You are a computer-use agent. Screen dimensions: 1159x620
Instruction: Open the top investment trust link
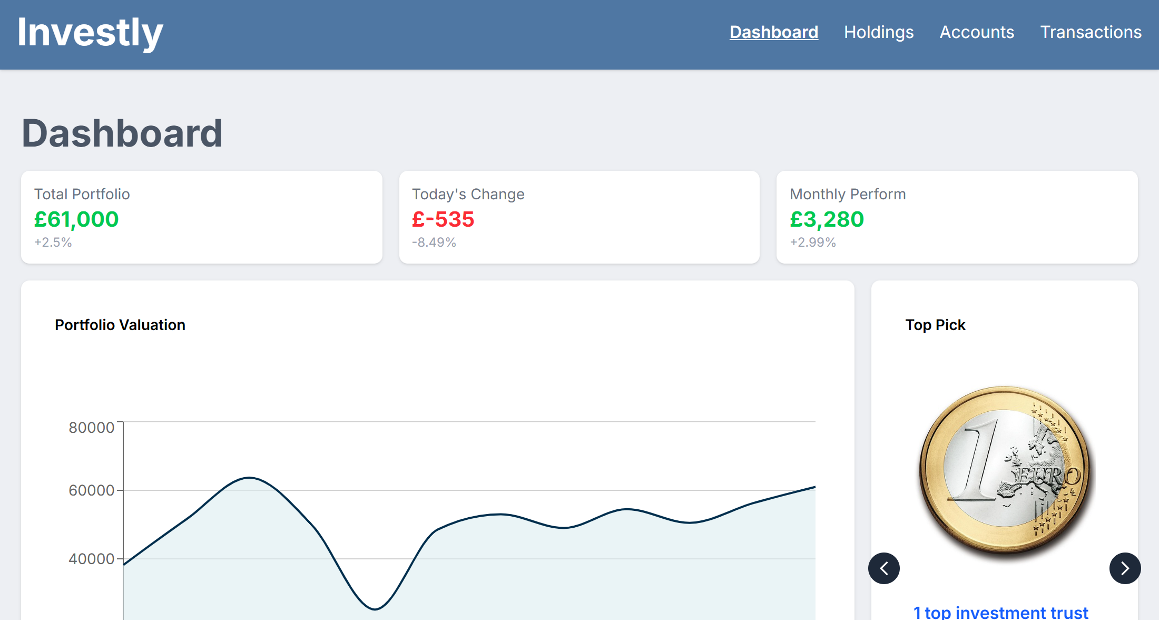coord(1000,612)
